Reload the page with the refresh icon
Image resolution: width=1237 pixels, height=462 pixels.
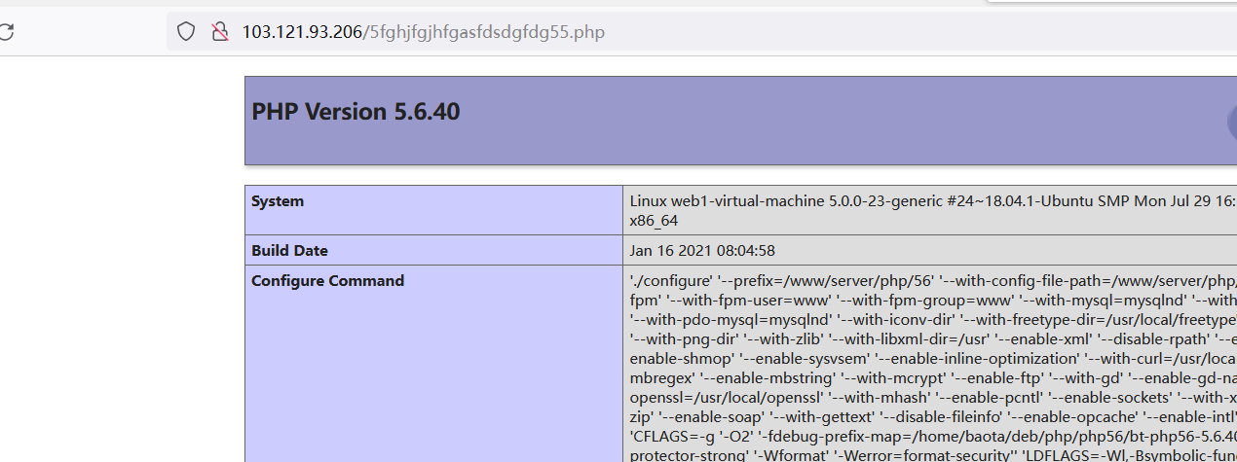pyautogui.click(x=6, y=32)
